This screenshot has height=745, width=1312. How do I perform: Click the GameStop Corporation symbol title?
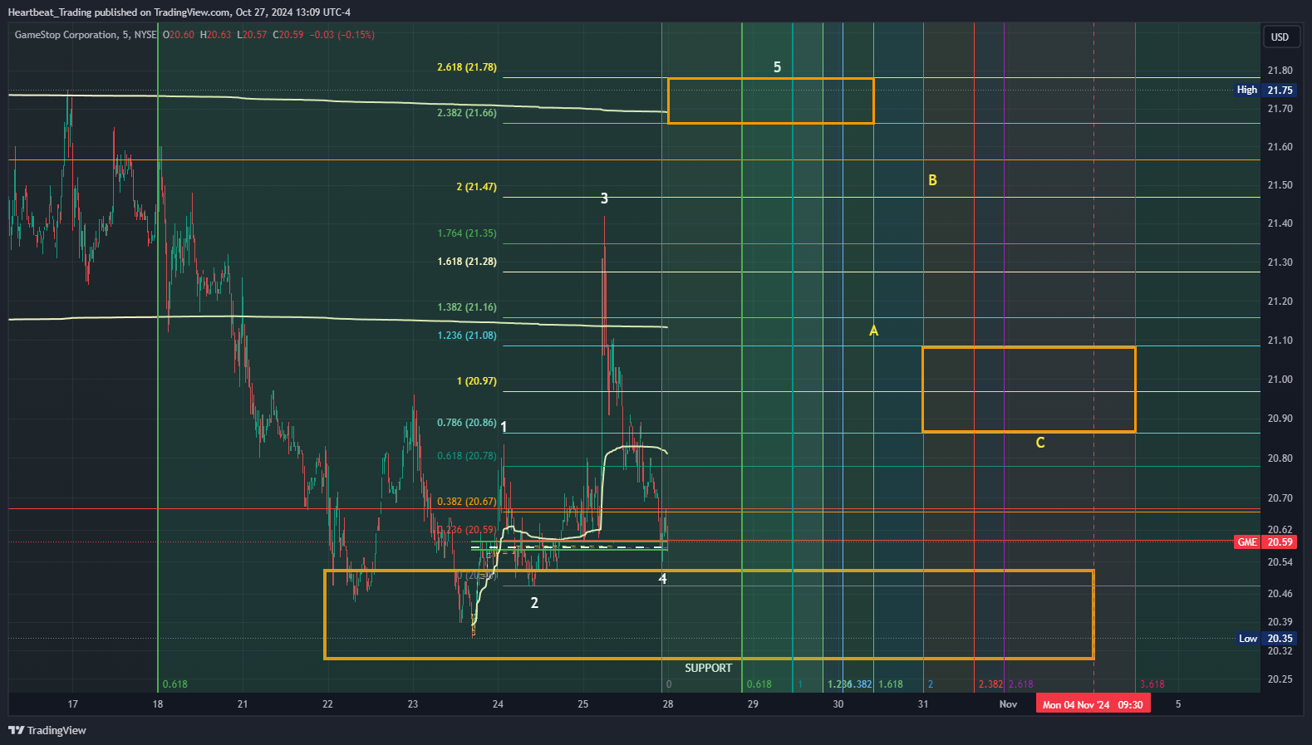coord(66,35)
